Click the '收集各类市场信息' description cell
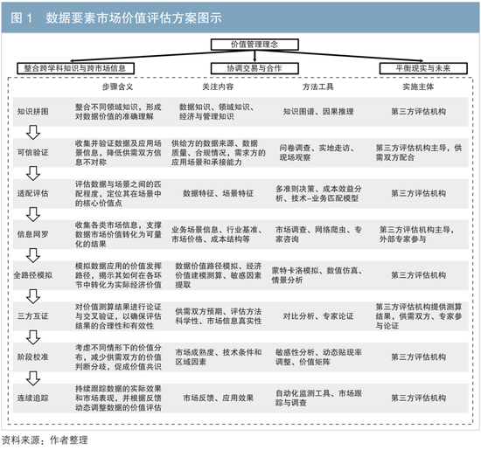The width and height of the screenshot is (481, 450). [118, 234]
